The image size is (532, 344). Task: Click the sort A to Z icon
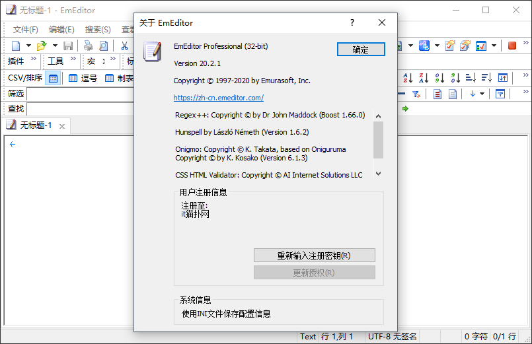(x=408, y=78)
